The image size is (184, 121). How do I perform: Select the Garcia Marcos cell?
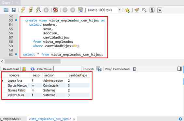click(x=19, y=85)
